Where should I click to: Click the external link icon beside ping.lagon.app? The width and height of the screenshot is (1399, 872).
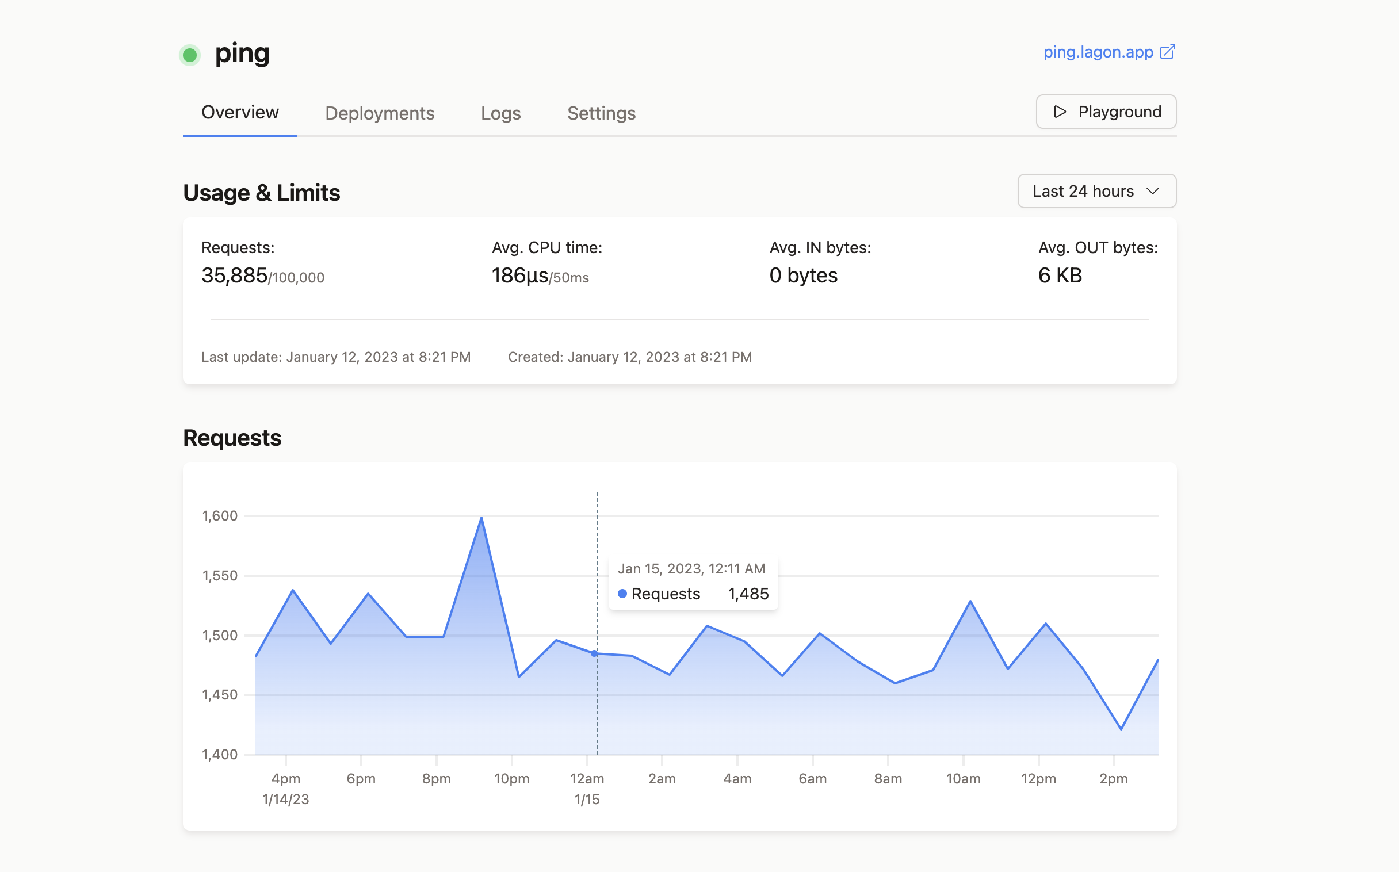coord(1167,52)
